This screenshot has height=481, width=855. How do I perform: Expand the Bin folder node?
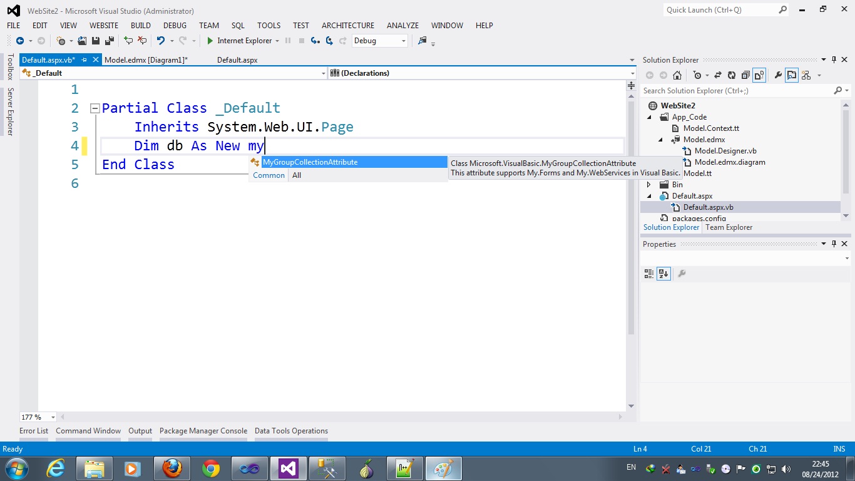(x=649, y=185)
